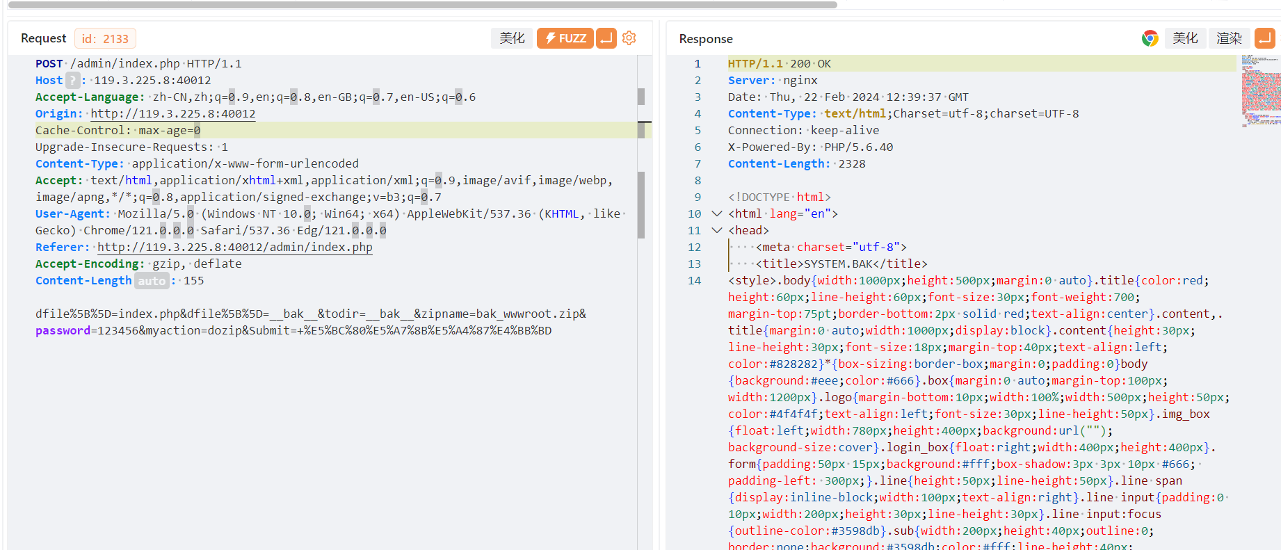This screenshot has width=1281, height=550.
Task: Click the Response panel title
Action: pos(706,39)
